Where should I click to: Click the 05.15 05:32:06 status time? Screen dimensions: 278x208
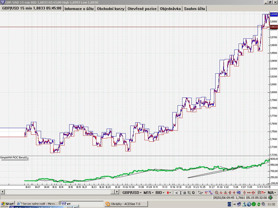[x=257, y=198]
